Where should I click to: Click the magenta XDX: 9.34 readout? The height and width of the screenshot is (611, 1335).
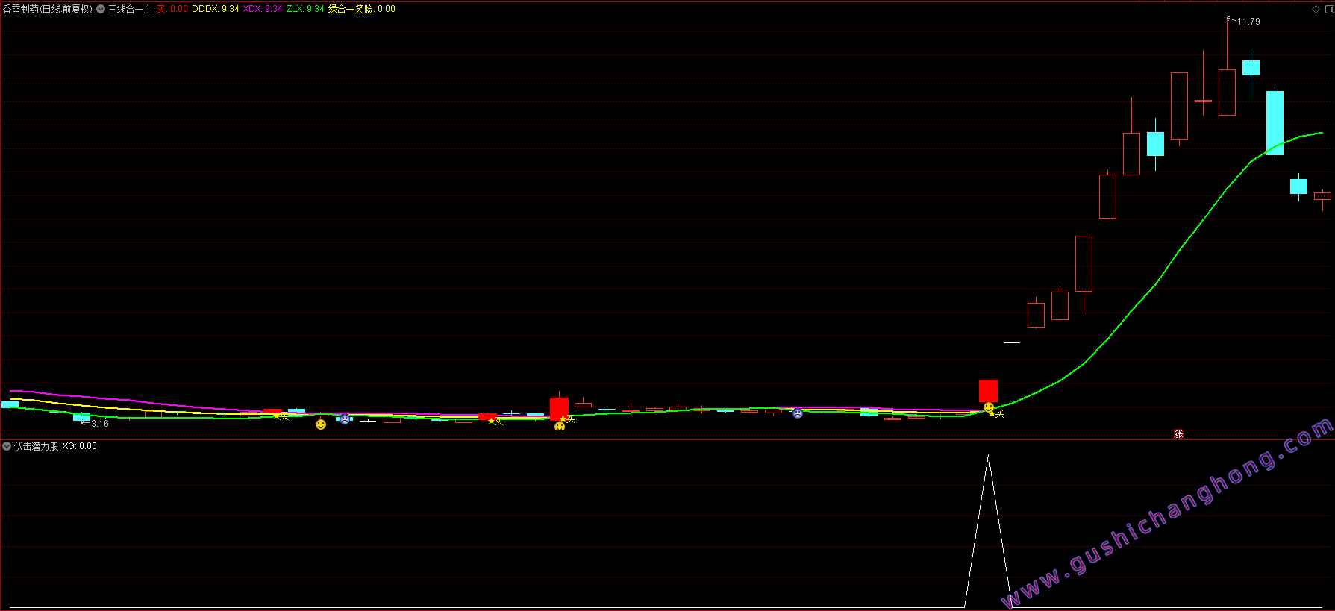coord(263,9)
